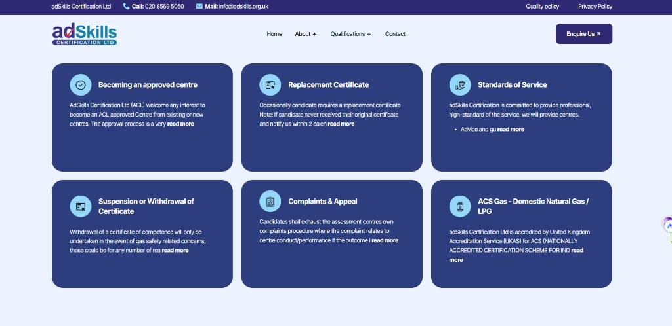Image resolution: width=672 pixels, height=326 pixels.
Task: Click the envelope icon beside Mail
Action: click(199, 7)
